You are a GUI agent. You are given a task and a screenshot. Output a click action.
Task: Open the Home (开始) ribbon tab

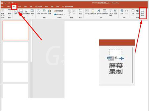click(x=8, y=7)
